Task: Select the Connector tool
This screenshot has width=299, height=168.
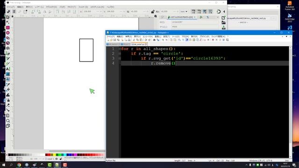Action: (x=8, y=110)
